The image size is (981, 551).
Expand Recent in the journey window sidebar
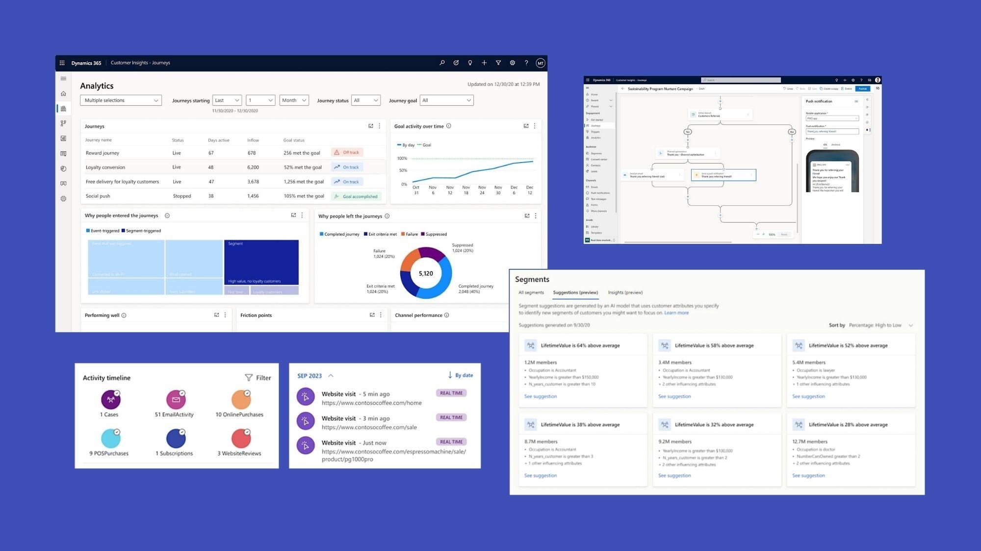point(611,100)
